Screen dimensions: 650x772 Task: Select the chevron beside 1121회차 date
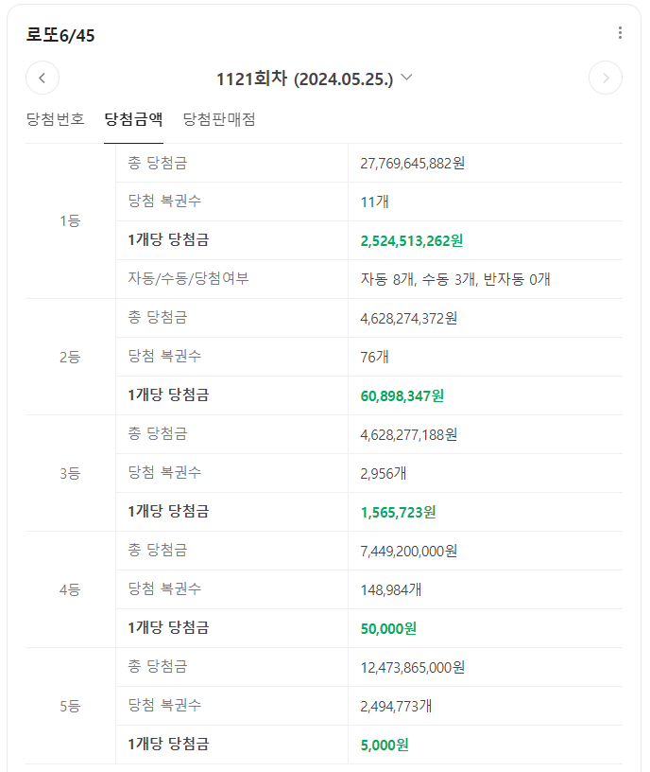(408, 79)
